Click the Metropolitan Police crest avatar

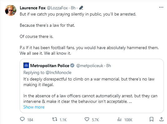(26, 65)
